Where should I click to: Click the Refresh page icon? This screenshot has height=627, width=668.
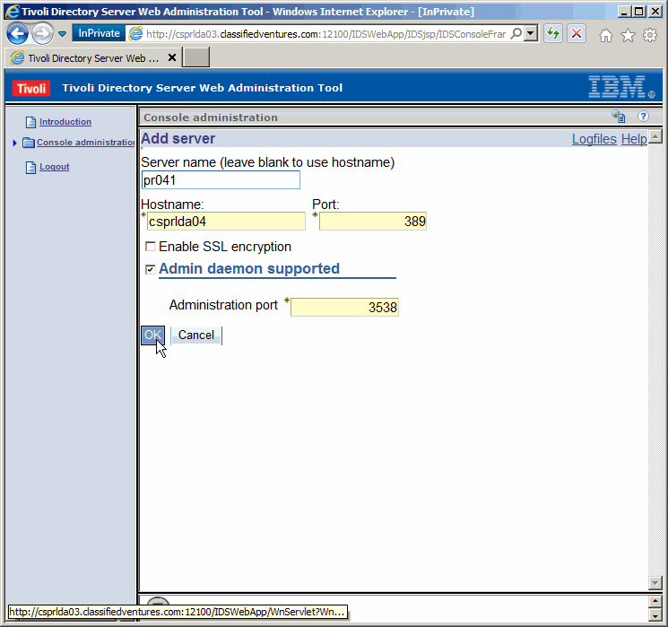553,34
